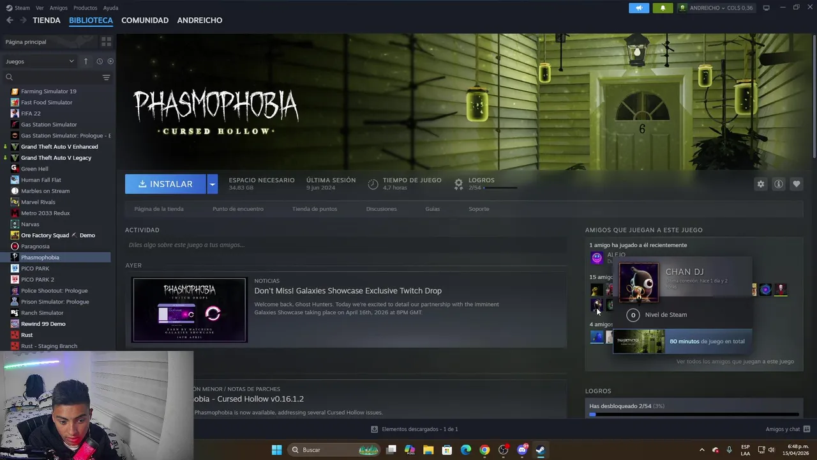Open the Amigos menu
The image size is (817, 460).
coord(59,8)
